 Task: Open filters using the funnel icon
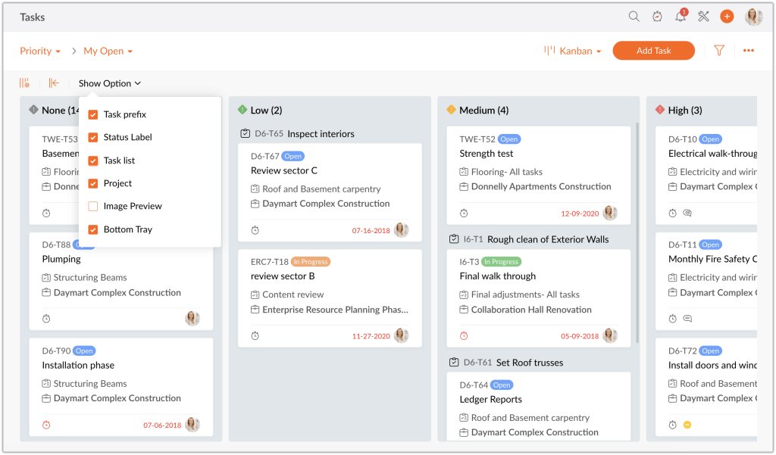point(718,50)
